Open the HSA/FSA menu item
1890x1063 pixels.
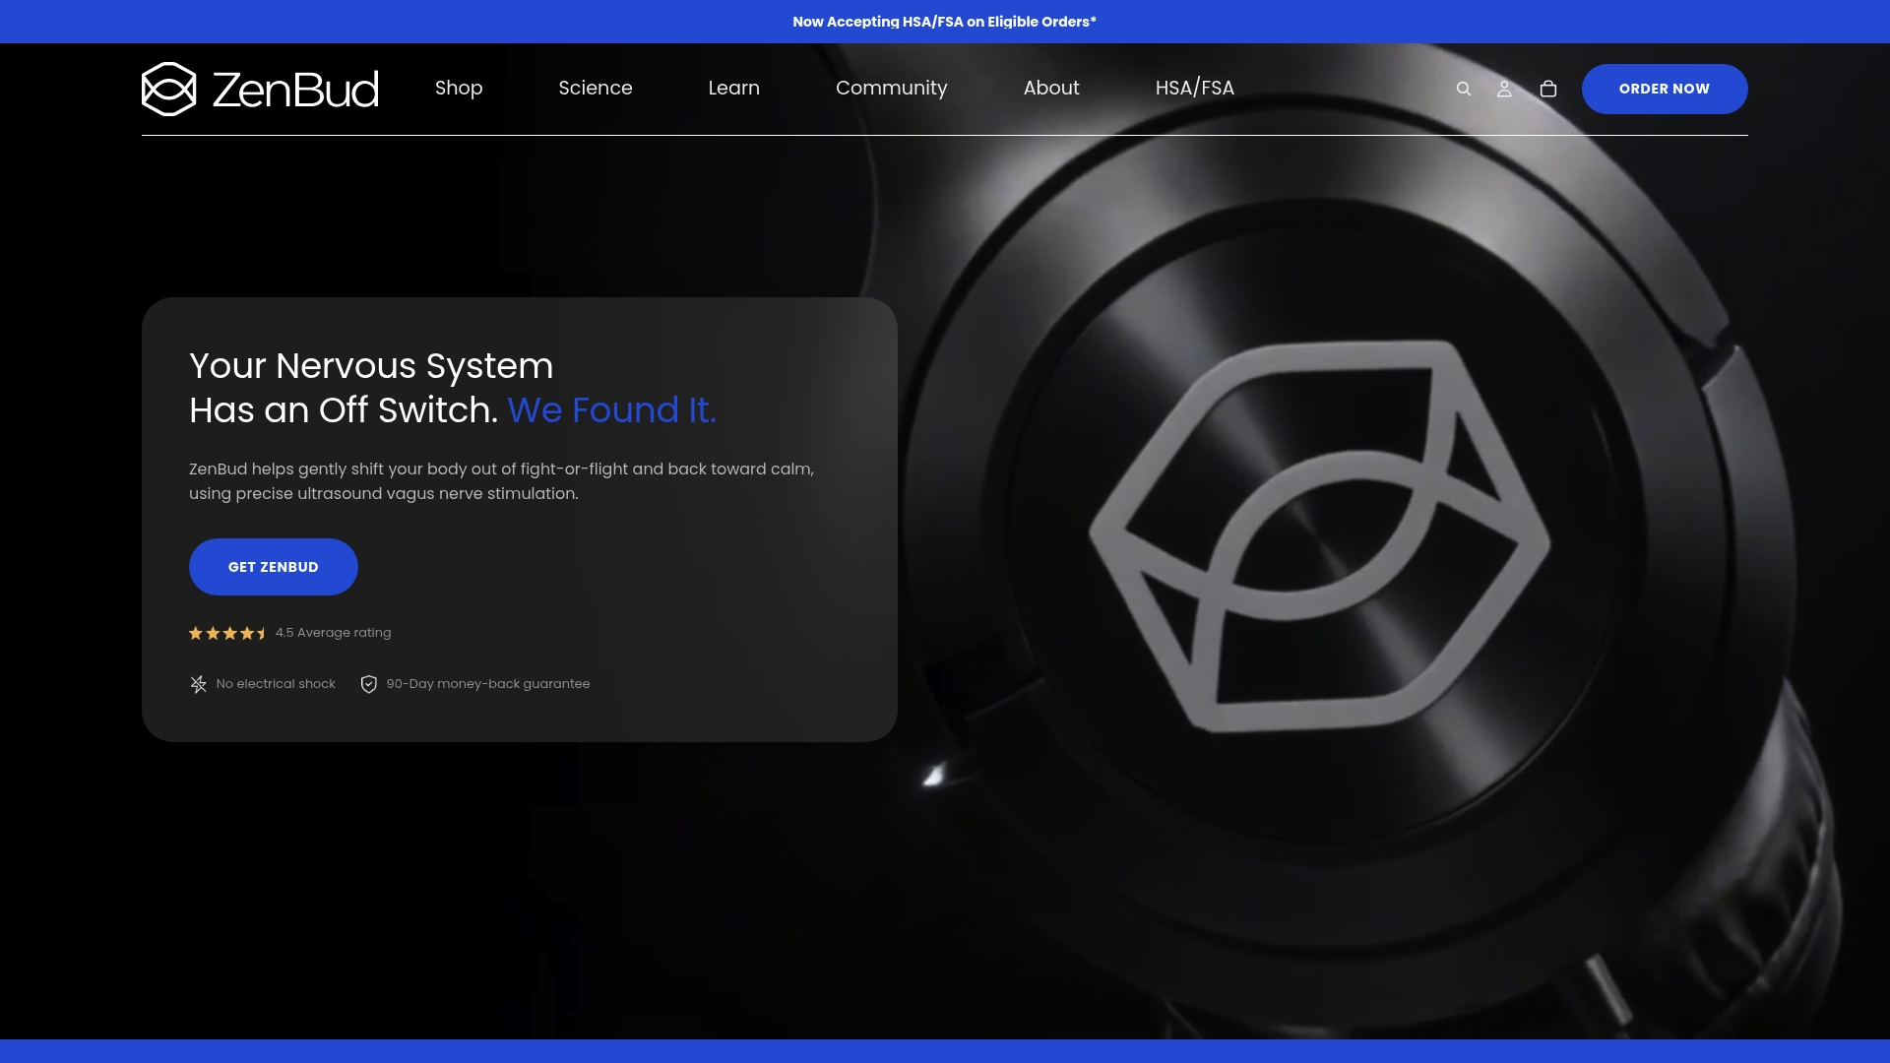coord(1195,89)
